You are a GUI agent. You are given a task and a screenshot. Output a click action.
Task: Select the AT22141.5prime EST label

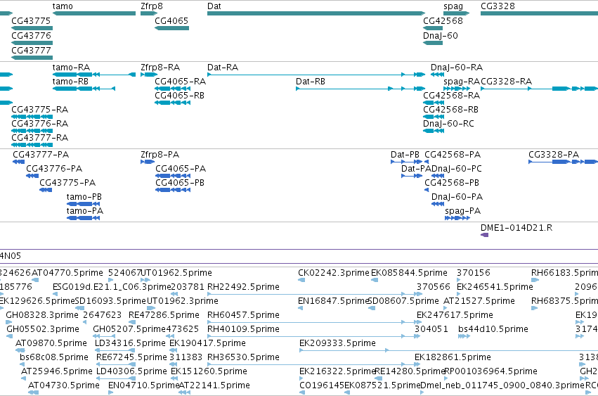214,385
